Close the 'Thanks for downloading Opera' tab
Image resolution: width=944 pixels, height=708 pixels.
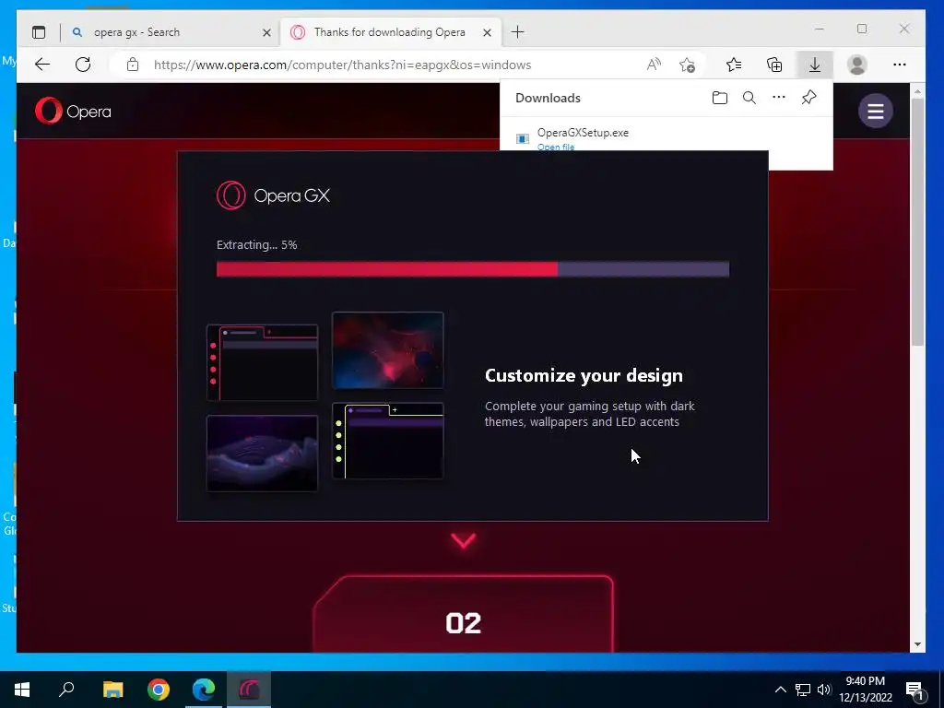pyautogui.click(x=487, y=32)
